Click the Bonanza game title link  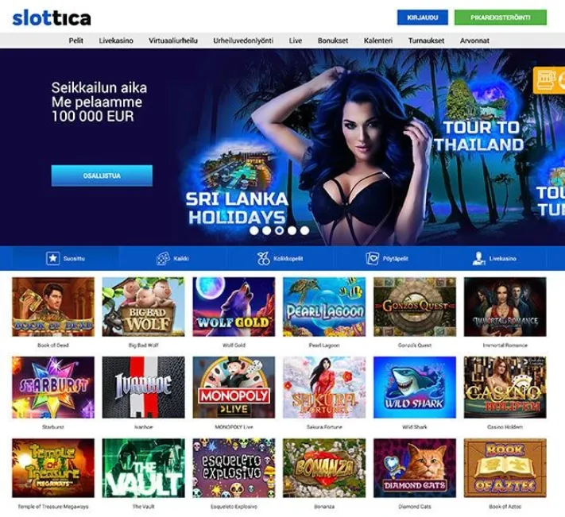coord(324,507)
